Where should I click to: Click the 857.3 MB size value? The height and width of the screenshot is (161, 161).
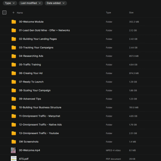[x=134, y=56]
